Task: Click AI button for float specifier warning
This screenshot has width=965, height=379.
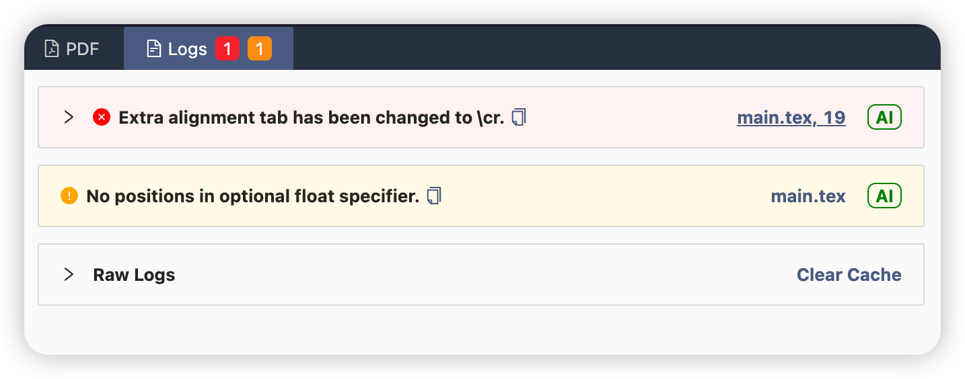Action: (884, 196)
